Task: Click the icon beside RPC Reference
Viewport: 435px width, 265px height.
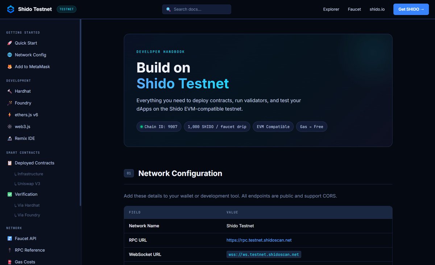Action: pos(9,250)
